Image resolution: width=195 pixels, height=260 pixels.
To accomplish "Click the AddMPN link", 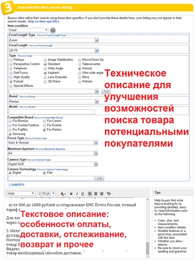I will (18, 185).
